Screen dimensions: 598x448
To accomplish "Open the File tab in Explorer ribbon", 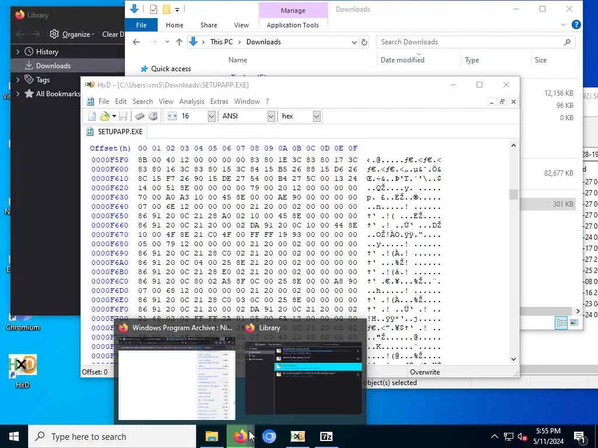I will (141, 25).
